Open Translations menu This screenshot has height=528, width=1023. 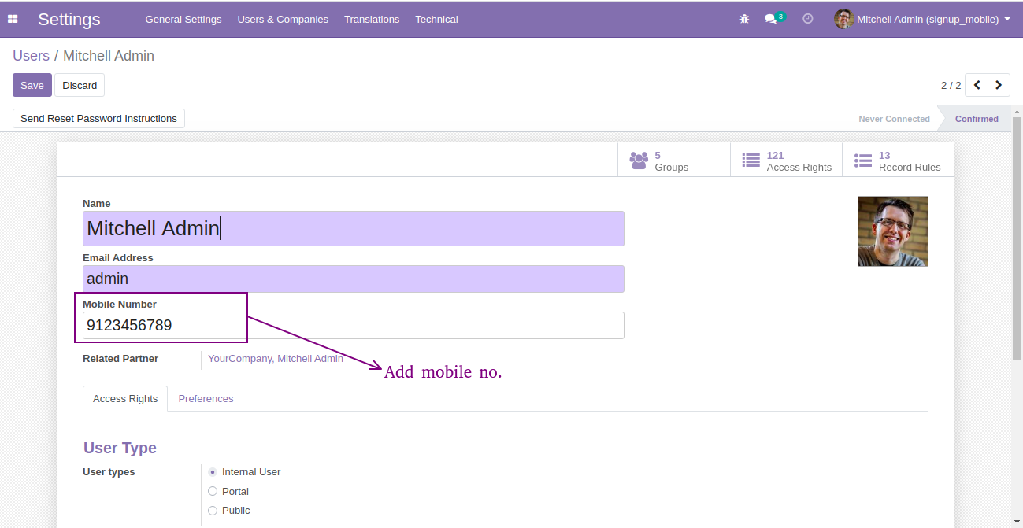click(372, 19)
